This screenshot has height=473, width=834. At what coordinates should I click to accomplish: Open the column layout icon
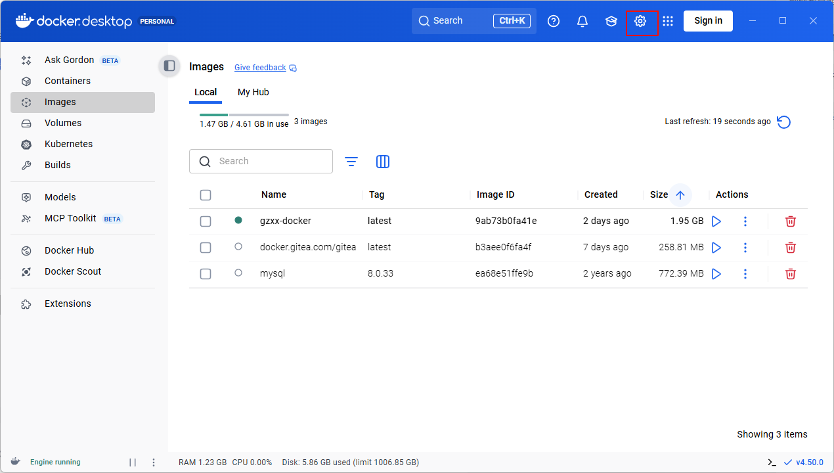(x=383, y=162)
